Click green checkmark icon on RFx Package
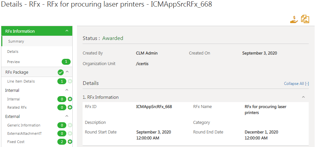 [60, 72]
